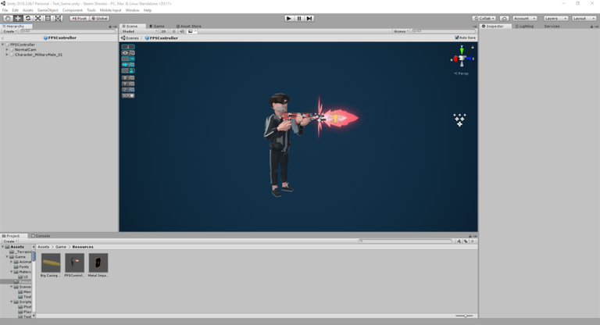Open the Account dropdown

coord(525,19)
